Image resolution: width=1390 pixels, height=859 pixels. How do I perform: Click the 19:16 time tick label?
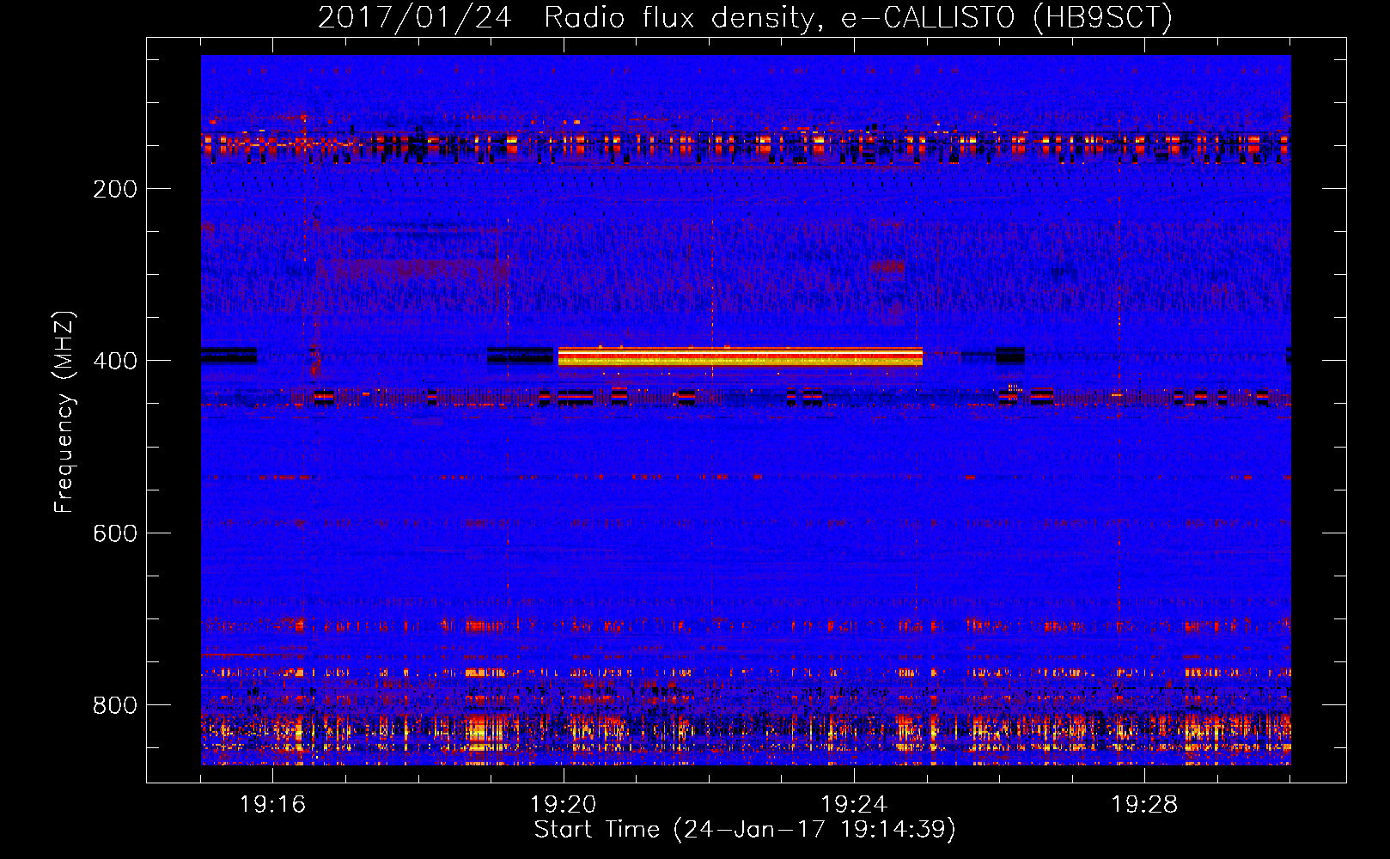pyautogui.click(x=272, y=804)
